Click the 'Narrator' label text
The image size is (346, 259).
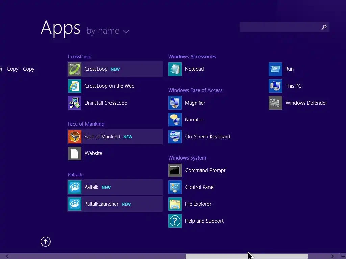[x=194, y=120]
